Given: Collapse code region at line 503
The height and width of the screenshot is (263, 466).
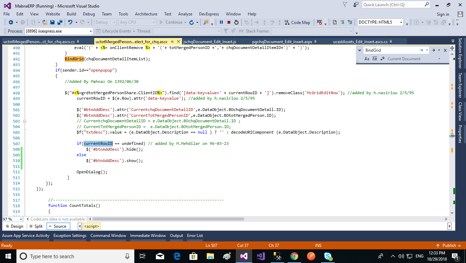Looking at the screenshot, I should click(x=24, y=121).
